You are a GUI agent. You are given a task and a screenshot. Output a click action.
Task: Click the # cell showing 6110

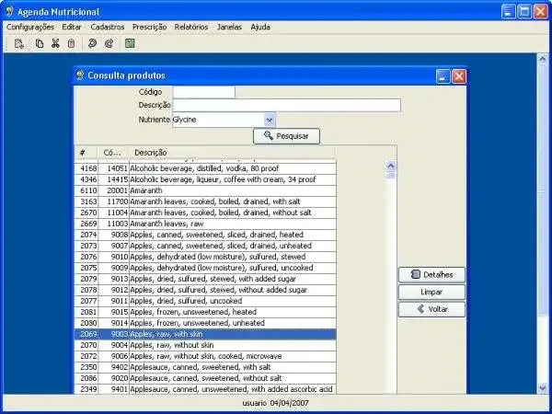click(86, 190)
